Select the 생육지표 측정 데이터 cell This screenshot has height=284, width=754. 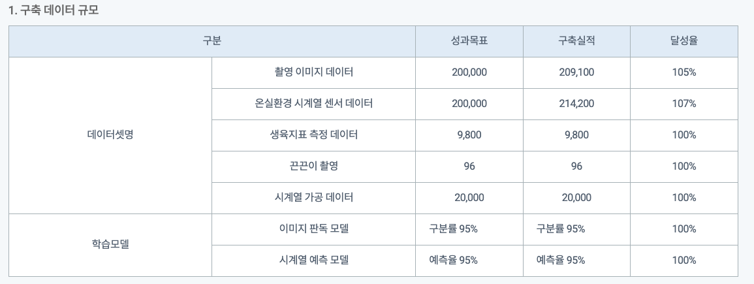point(313,135)
